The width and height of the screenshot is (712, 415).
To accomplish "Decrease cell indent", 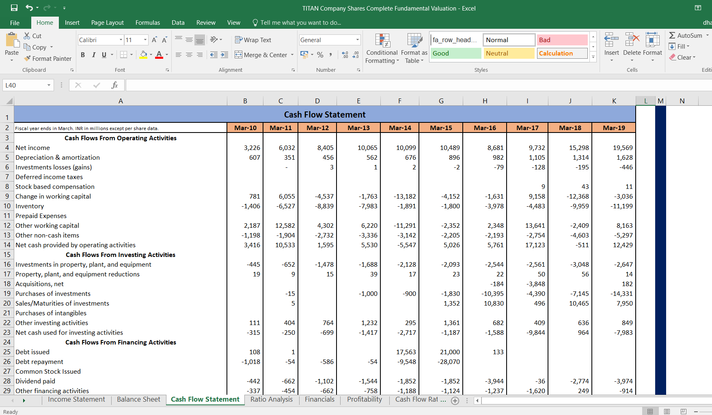I will pos(214,55).
